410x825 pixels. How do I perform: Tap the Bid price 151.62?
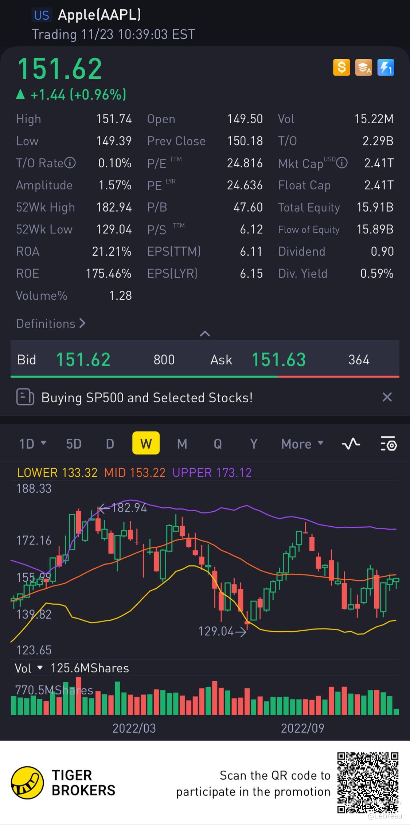coord(83,360)
